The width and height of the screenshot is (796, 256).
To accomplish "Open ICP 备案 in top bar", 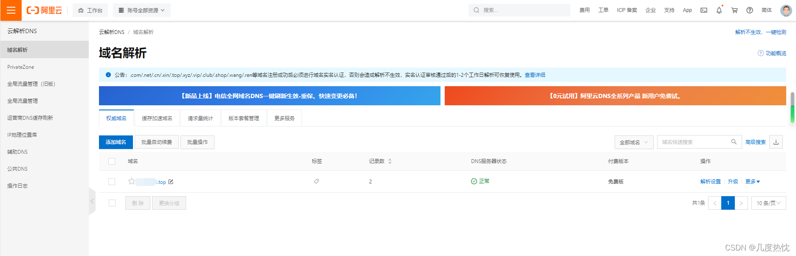I will point(627,10).
